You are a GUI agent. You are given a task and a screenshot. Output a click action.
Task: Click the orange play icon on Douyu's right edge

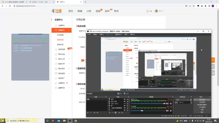point(213,60)
